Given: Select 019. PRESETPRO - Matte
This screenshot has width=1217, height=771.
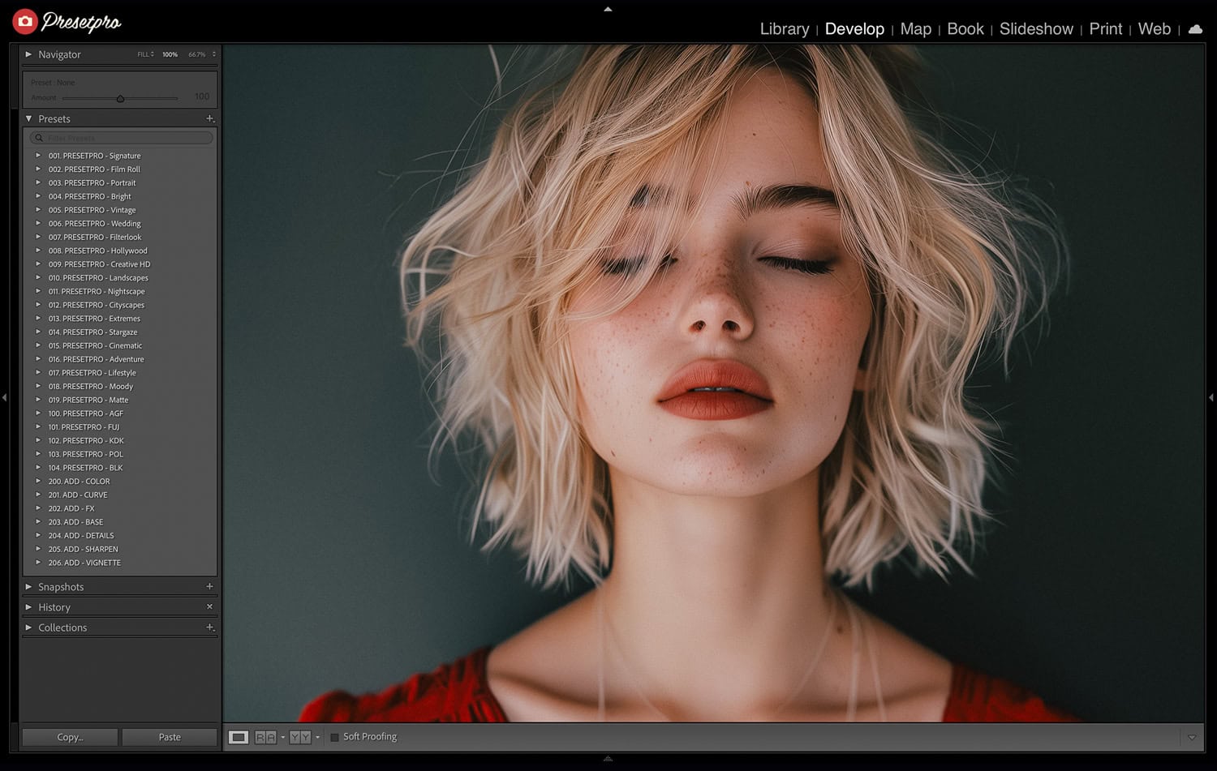Looking at the screenshot, I should (x=88, y=400).
